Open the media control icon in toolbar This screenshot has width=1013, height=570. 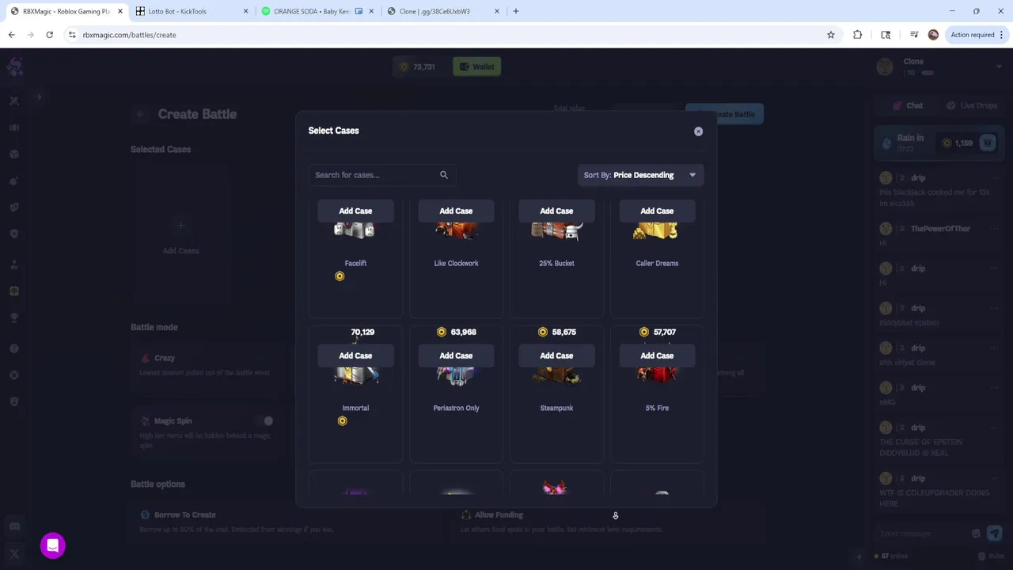[x=914, y=35]
